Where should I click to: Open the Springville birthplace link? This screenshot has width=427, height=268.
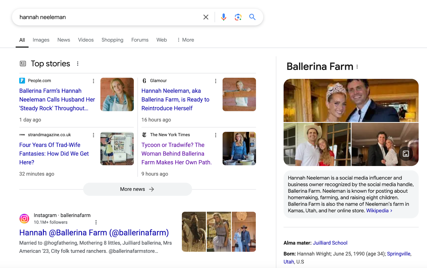[399, 254]
